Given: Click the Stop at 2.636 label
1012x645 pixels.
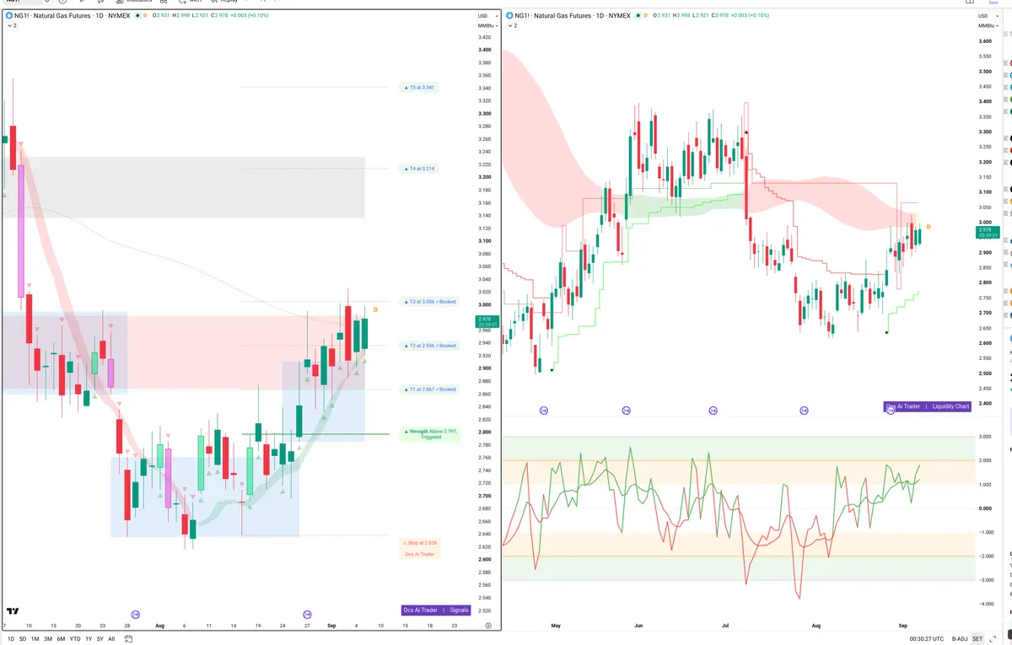Looking at the screenshot, I should coord(420,543).
